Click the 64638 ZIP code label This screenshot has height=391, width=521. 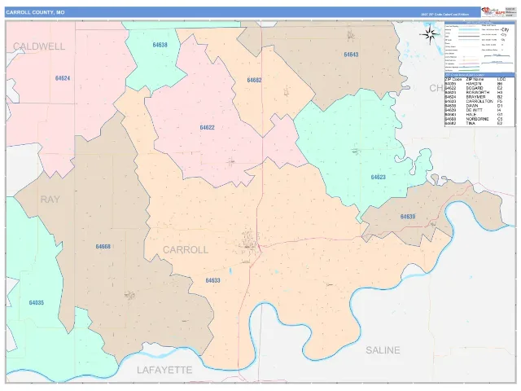[x=160, y=45]
